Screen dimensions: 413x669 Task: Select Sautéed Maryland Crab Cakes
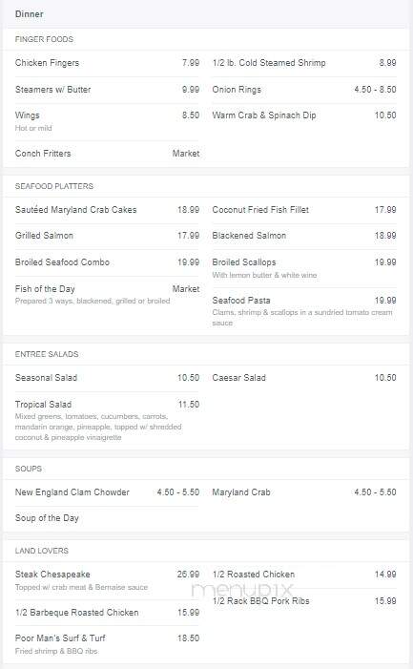click(107, 210)
